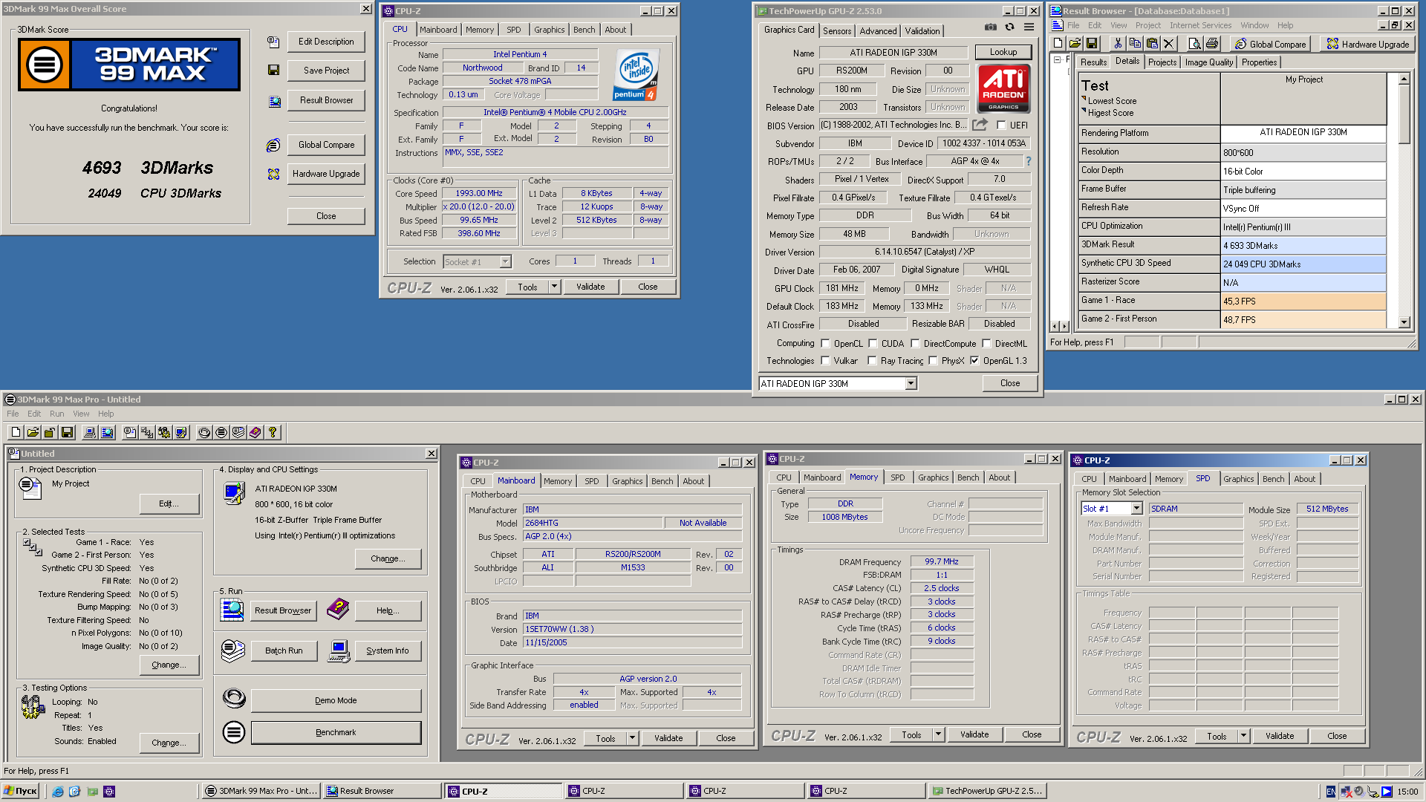Image resolution: width=1426 pixels, height=802 pixels.
Task: Click GPU-Z camera screenshot icon
Action: [x=991, y=27]
